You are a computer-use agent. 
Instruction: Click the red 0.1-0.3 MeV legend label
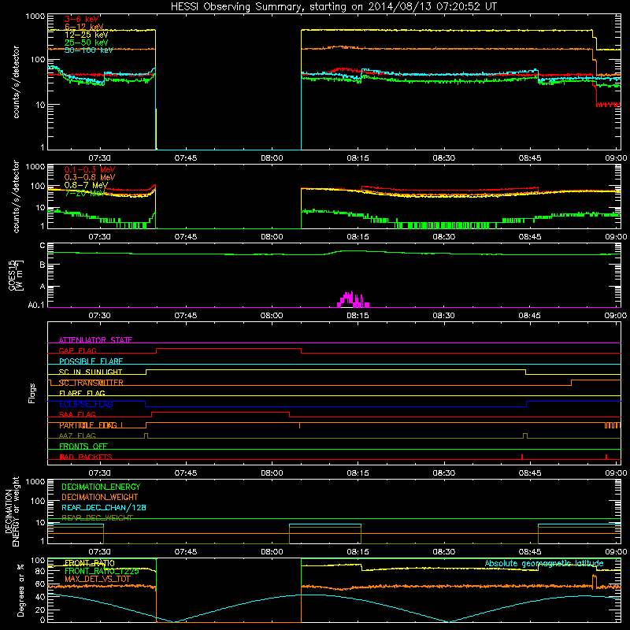point(90,169)
